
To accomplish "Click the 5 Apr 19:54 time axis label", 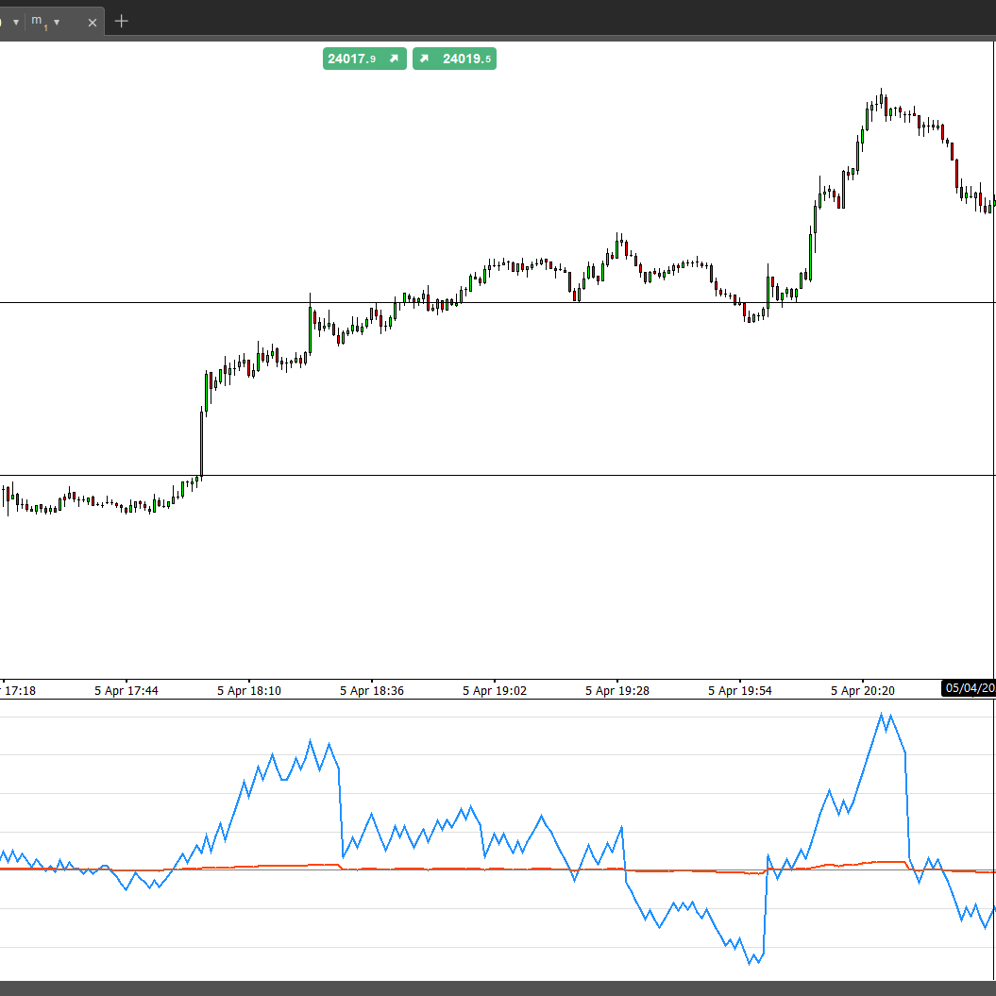I will point(740,690).
